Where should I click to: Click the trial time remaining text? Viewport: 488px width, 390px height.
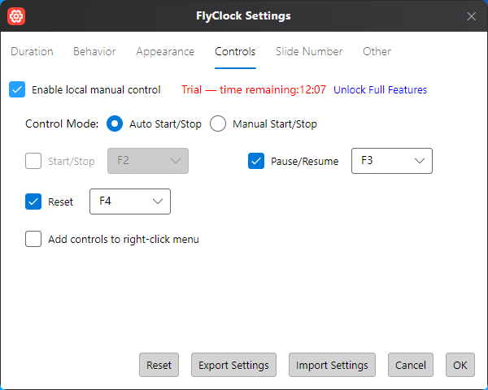[254, 89]
